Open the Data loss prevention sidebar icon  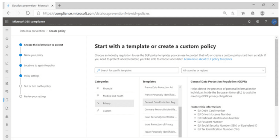click(7, 100)
